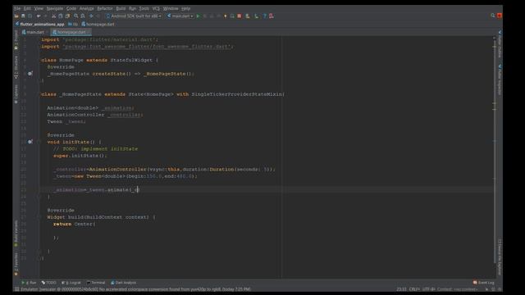Image resolution: width=525 pixels, height=295 pixels.
Task: Click the CRLF line separator status entry
Action: [x=414, y=289]
